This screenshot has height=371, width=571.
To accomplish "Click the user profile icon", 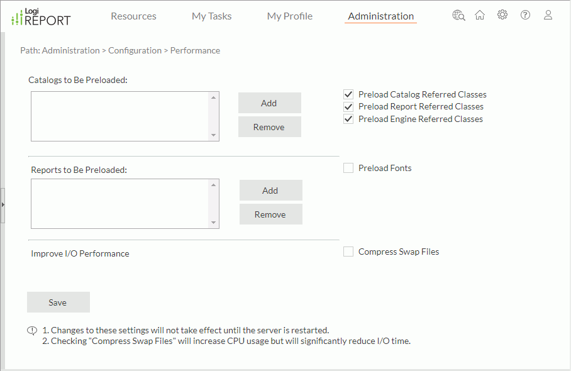I will pos(548,14).
